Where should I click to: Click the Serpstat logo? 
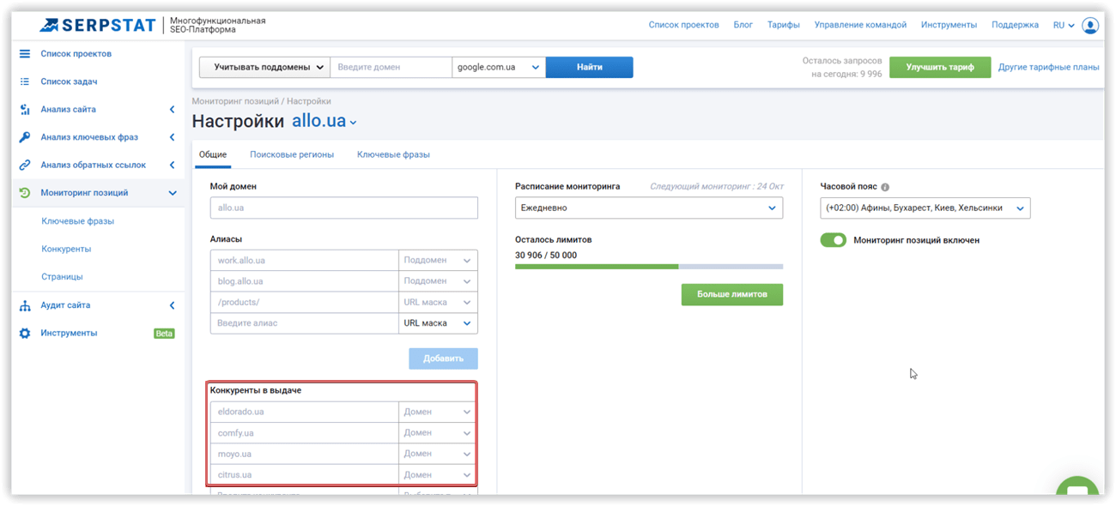point(98,25)
